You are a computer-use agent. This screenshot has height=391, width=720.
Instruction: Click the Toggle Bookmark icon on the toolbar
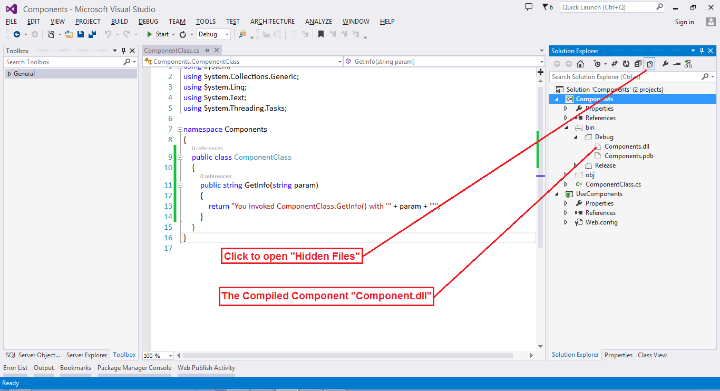point(321,34)
